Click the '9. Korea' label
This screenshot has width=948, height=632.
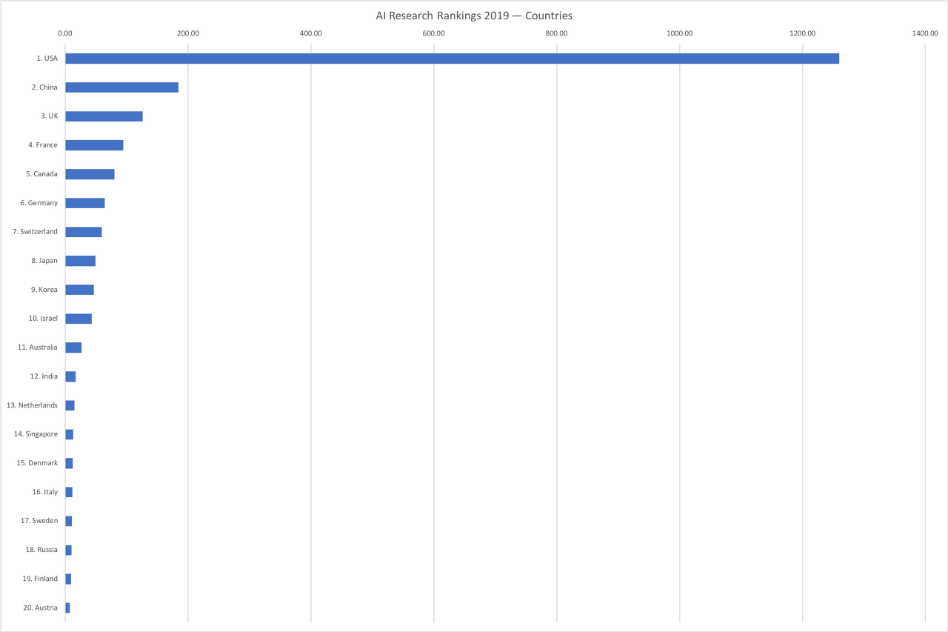coord(44,290)
